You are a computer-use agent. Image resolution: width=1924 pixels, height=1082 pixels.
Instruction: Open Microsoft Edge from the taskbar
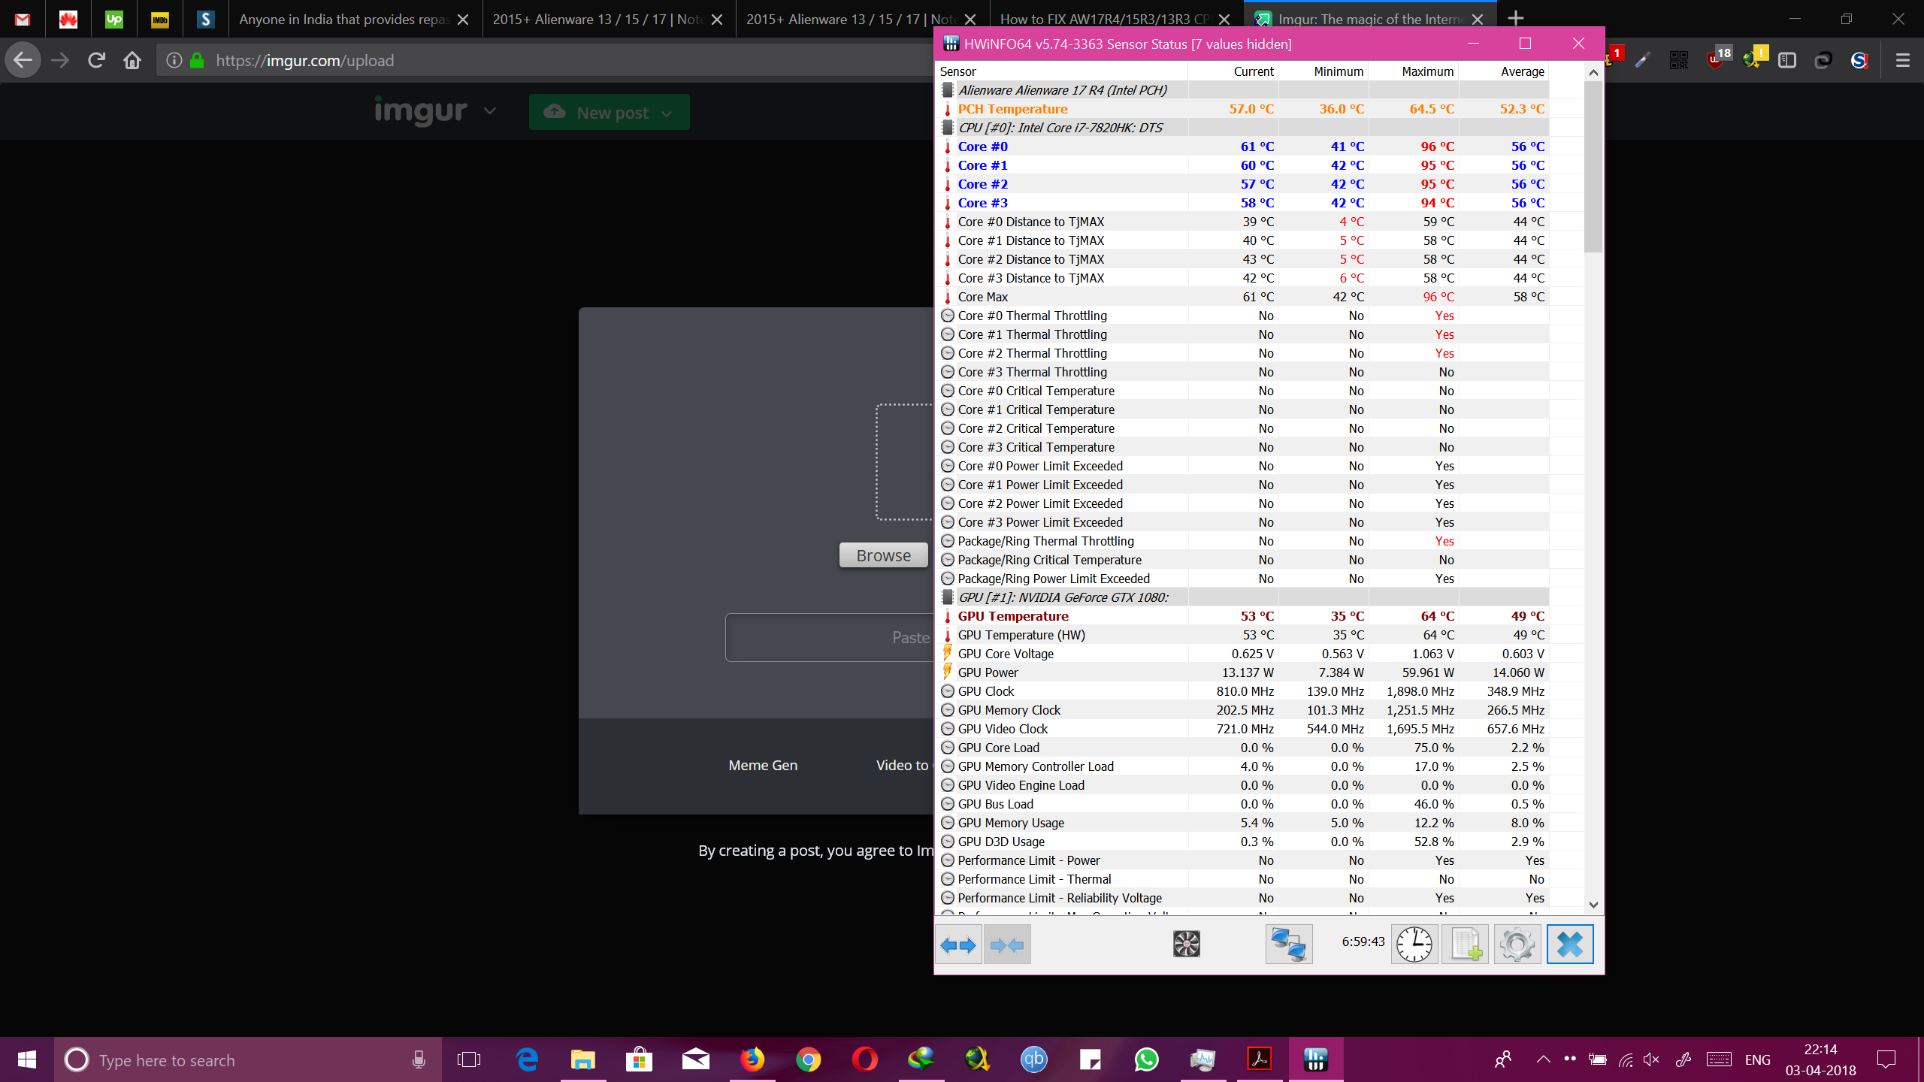tap(528, 1059)
